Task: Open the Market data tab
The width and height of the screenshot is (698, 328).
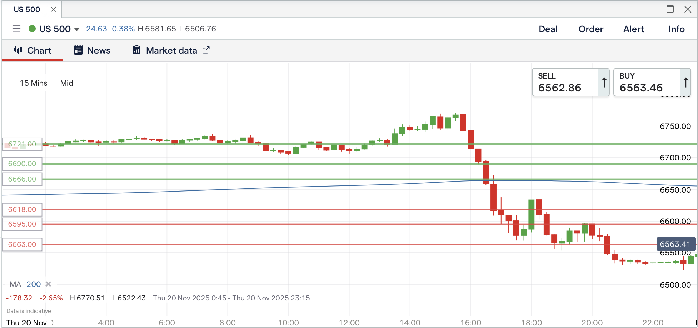Action: pyautogui.click(x=171, y=50)
